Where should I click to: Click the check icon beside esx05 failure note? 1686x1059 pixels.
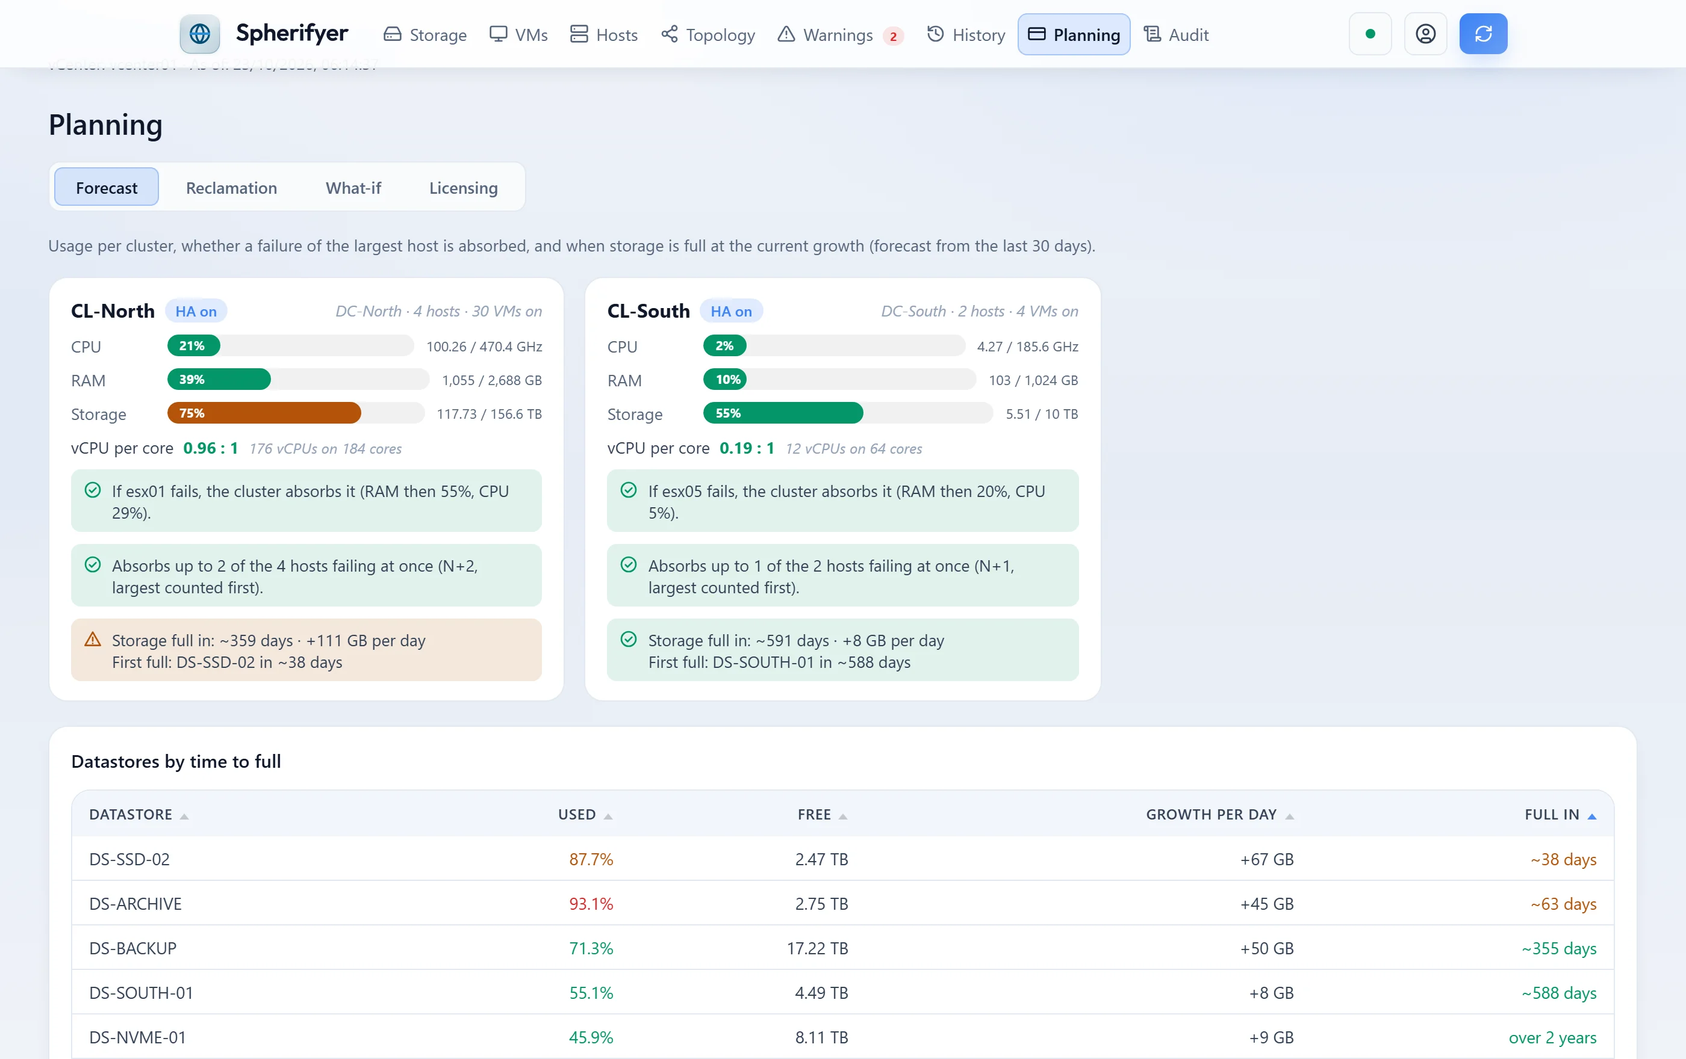(x=629, y=490)
